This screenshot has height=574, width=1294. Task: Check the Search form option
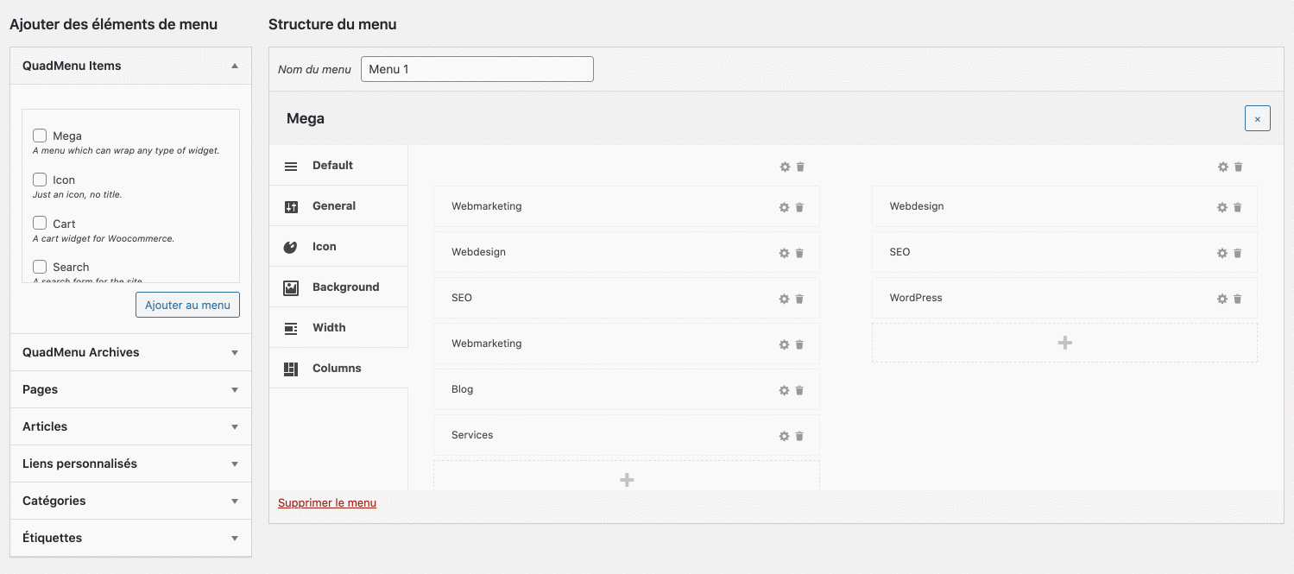(x=39, y=267)
